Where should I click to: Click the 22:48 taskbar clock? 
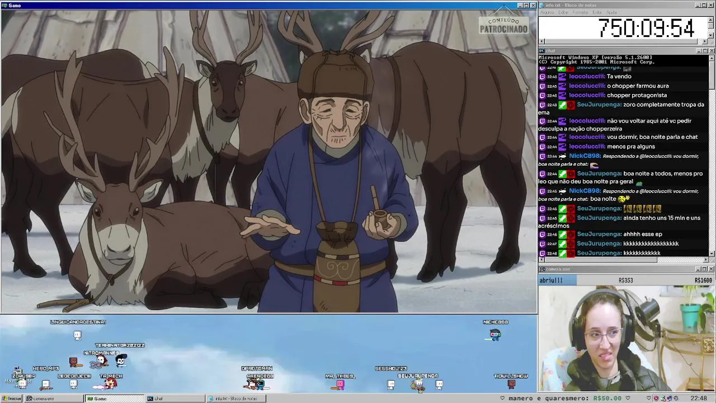(699, 399)
